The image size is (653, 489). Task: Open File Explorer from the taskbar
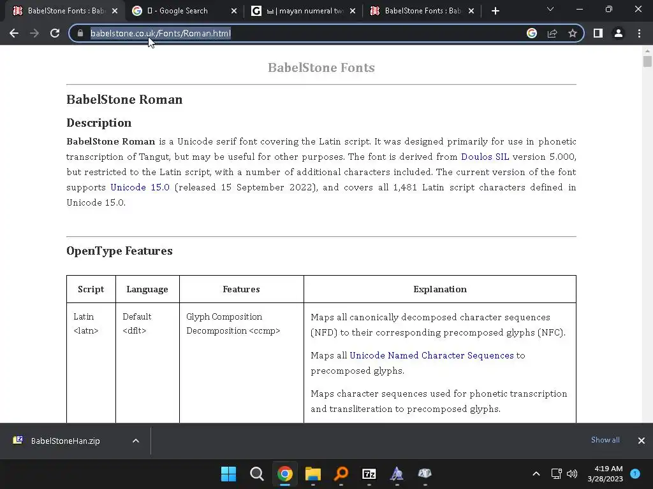point(312,474)
